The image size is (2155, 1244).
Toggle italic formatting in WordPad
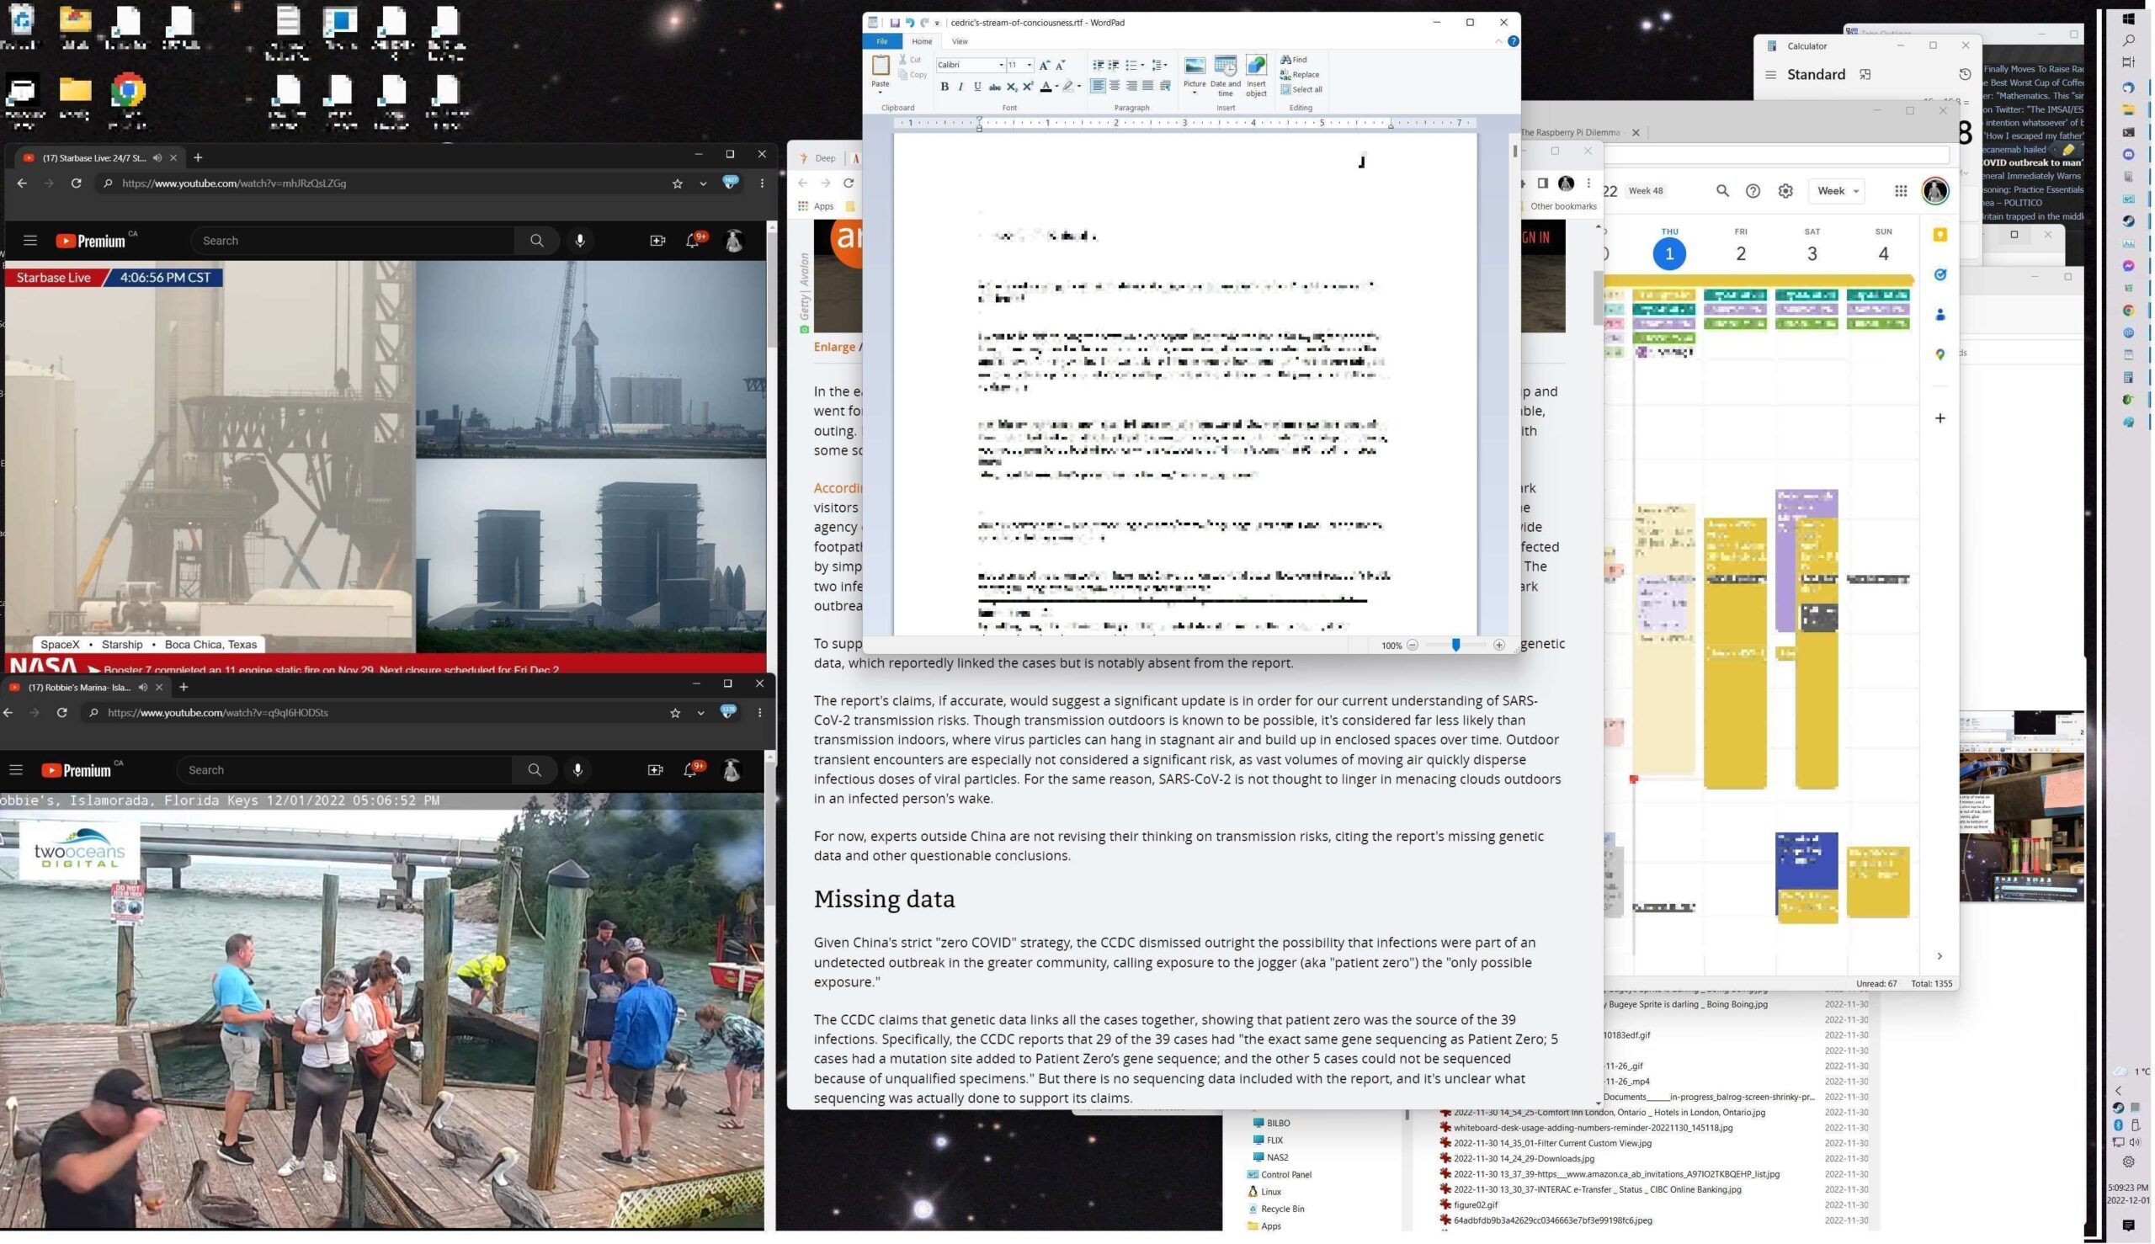point(960,87)
